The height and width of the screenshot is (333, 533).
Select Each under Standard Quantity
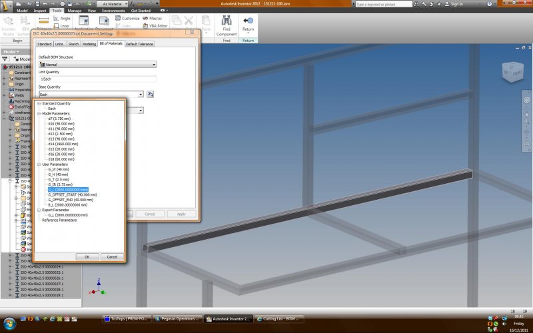point(52,109)
